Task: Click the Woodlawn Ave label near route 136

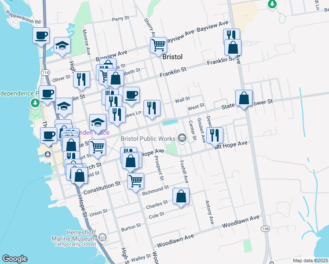Action: coord(241,222)
